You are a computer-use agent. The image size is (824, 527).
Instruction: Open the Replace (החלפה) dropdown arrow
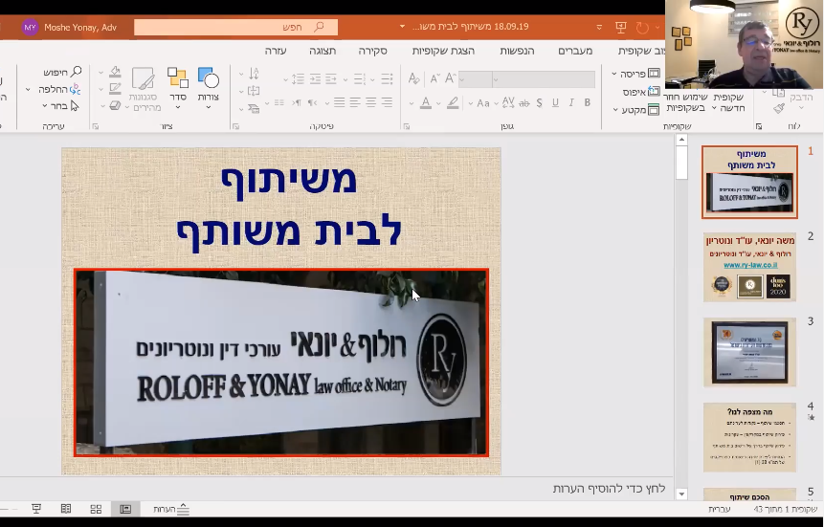(28, 89)
